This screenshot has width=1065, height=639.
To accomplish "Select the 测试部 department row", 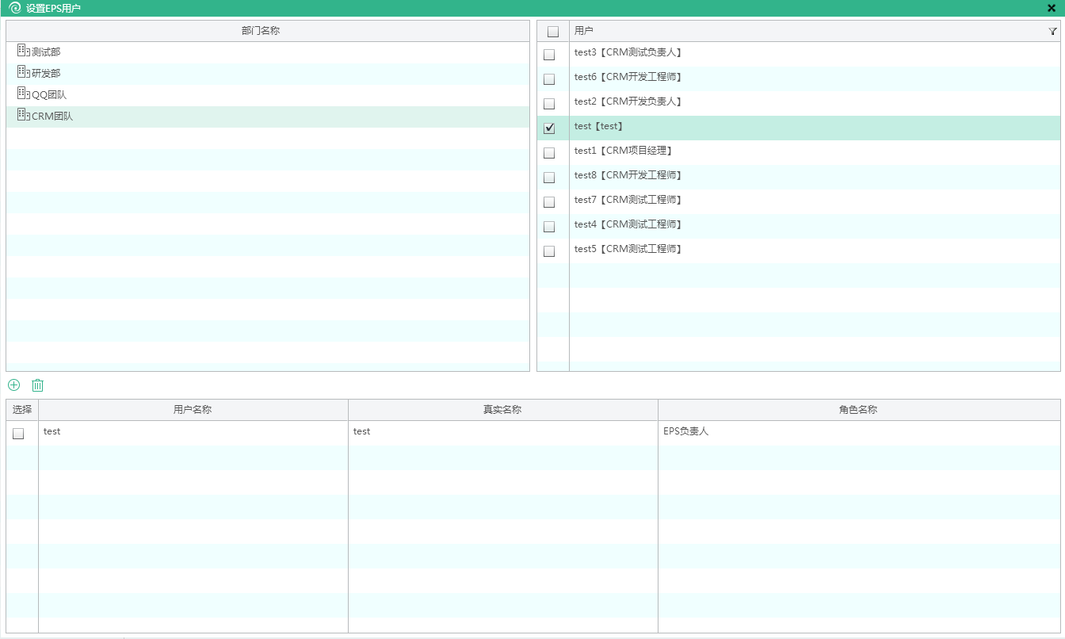I will 46,52.
